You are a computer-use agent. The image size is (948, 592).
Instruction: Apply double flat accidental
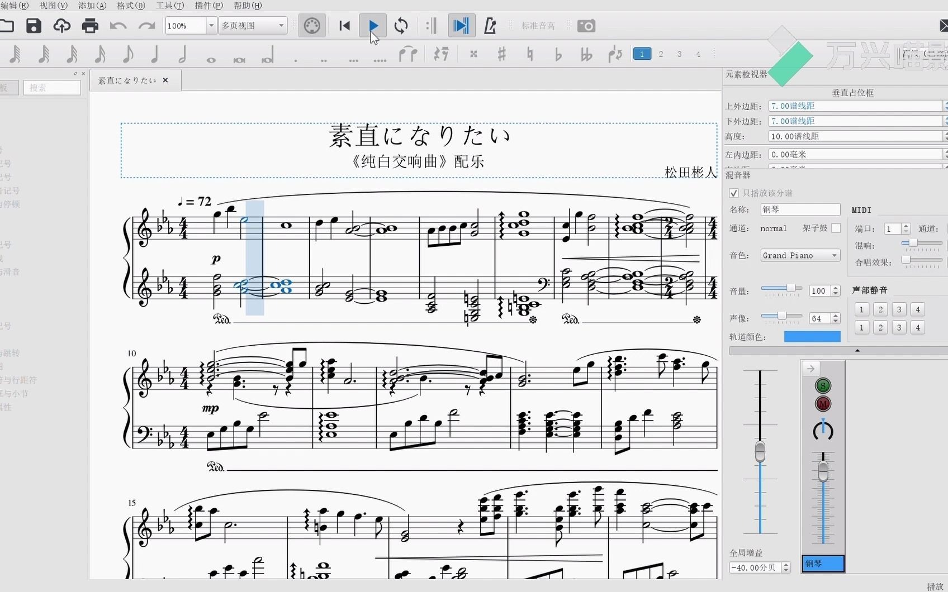click(586, 54)
